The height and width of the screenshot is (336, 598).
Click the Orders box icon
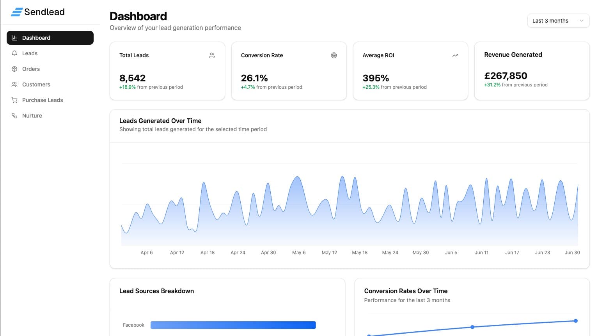pos(14,69)
